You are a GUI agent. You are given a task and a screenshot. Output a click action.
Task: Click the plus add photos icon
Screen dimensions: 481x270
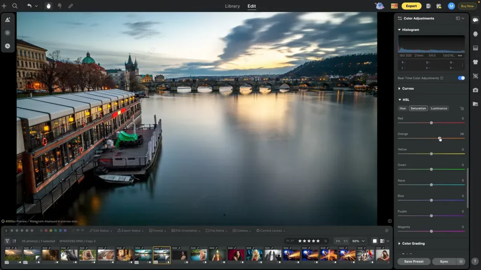click(4, 6)
